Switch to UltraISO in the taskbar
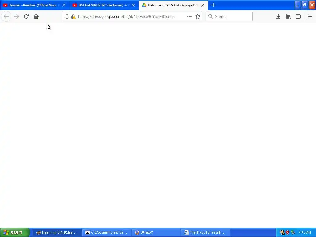This screenshot has width=316, height=237. pyautogui.click(x=156, y=233)
